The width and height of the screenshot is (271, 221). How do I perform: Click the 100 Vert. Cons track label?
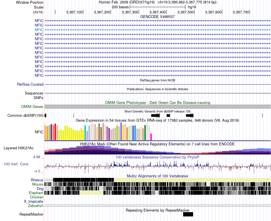[16, 164]
